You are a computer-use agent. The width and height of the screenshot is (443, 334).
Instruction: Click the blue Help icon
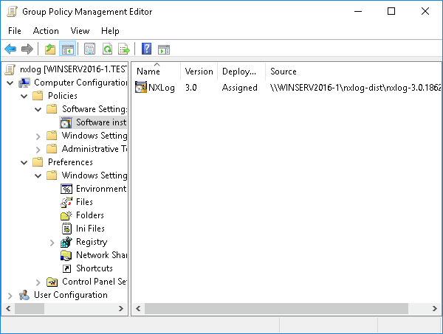(x=146, y=49)
